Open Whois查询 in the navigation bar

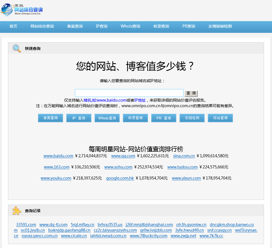coord(130,26)
